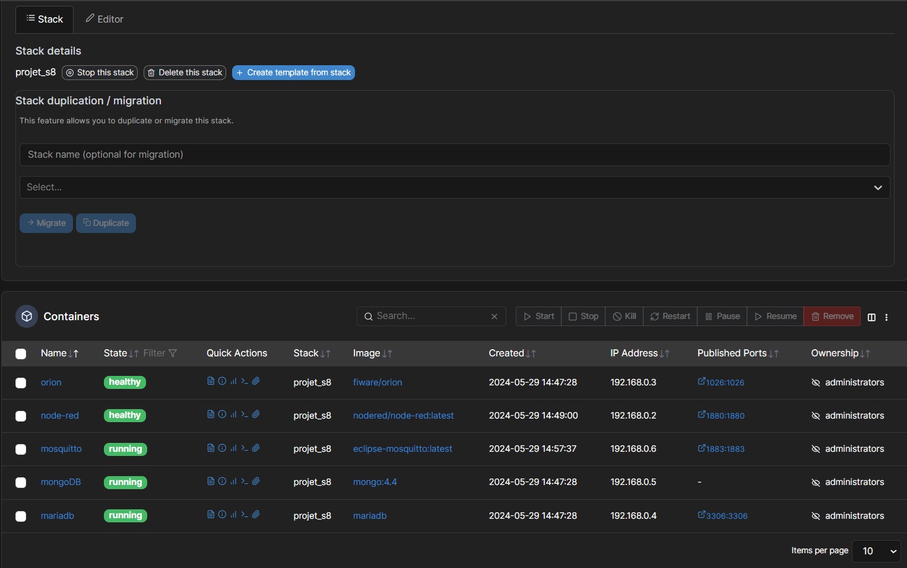Open stats icon for mongoDB container
907x568 pixels.
click(x=233, y=481)
